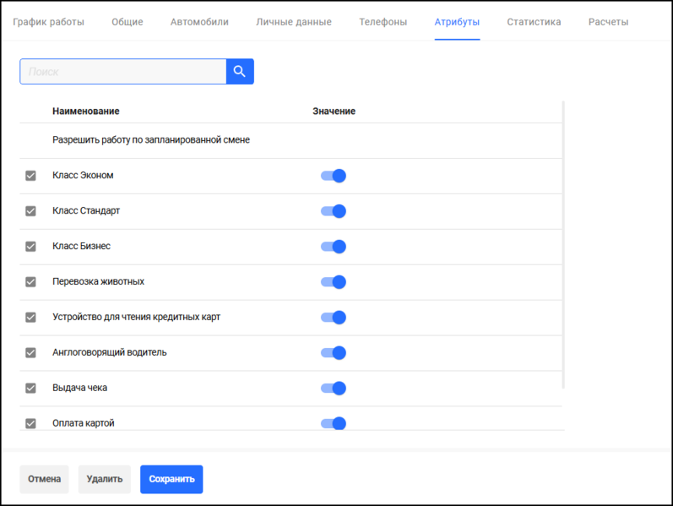Viewport: 673px width, 506px height.
Task: Go to the Личные данные tab
Action: click(294, 22)
